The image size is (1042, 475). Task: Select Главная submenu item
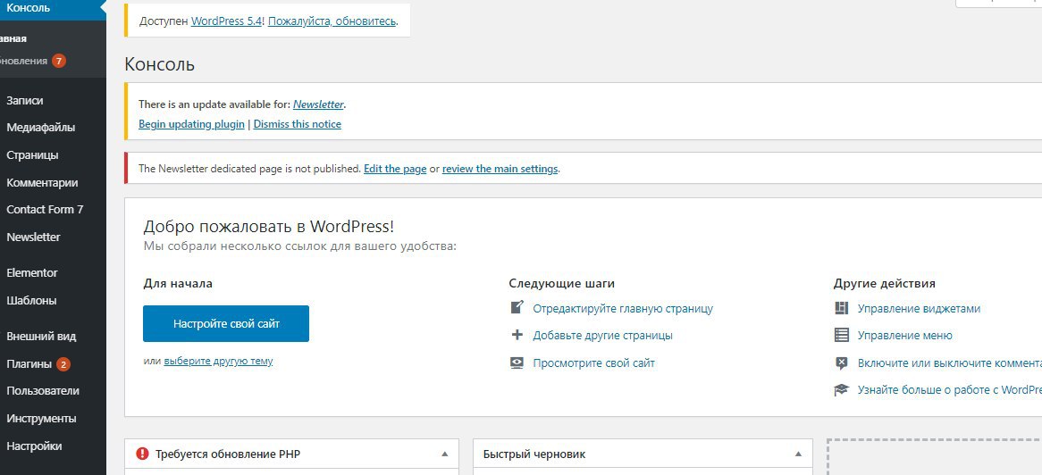tap(13, 38)
